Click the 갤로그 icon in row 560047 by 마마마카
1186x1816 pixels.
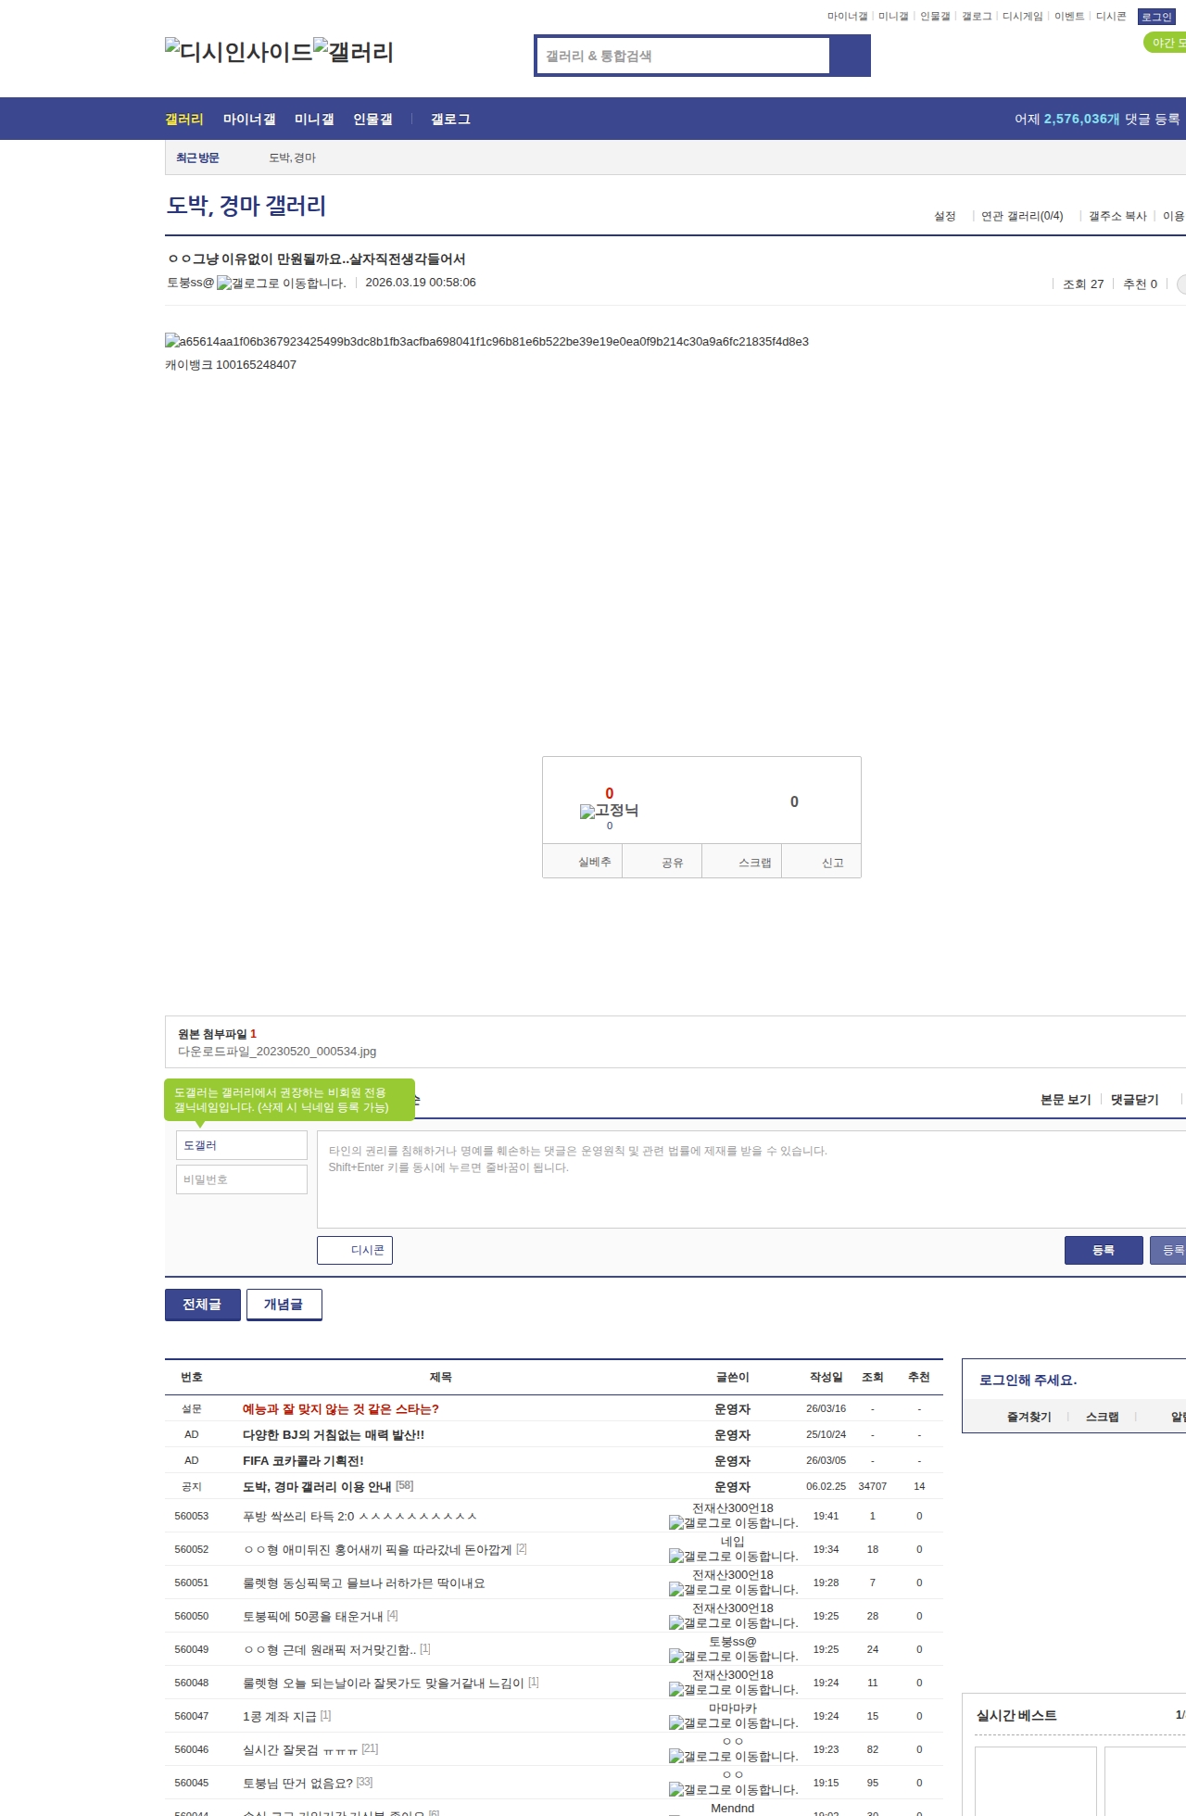(x=733, y=1723)
